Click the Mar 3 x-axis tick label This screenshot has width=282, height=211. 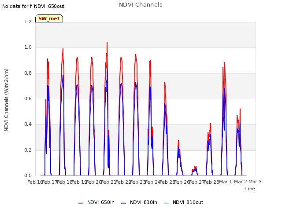(255, 182)
